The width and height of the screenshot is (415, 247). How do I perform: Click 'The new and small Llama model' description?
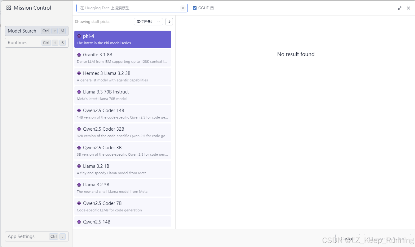[x=112, y=192]
